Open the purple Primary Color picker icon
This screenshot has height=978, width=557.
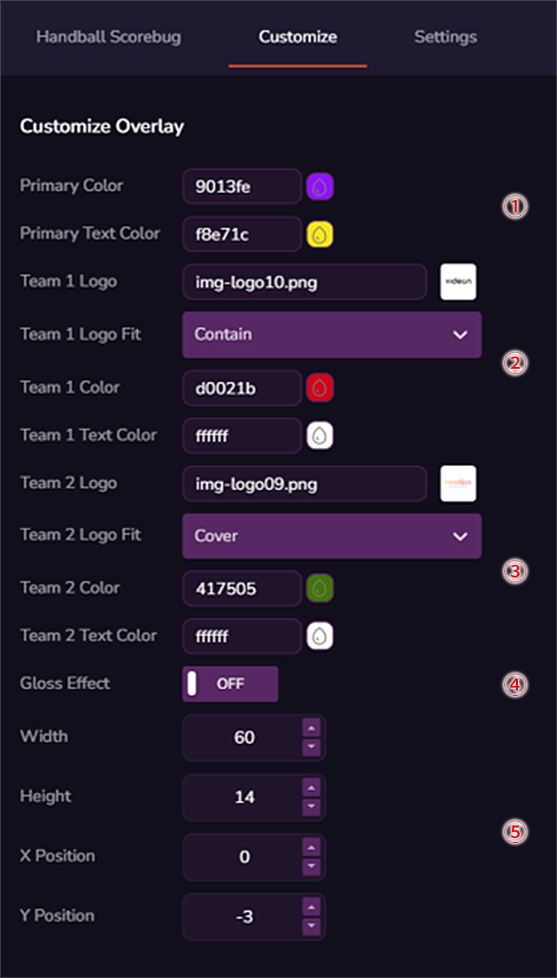click(320, 187)
